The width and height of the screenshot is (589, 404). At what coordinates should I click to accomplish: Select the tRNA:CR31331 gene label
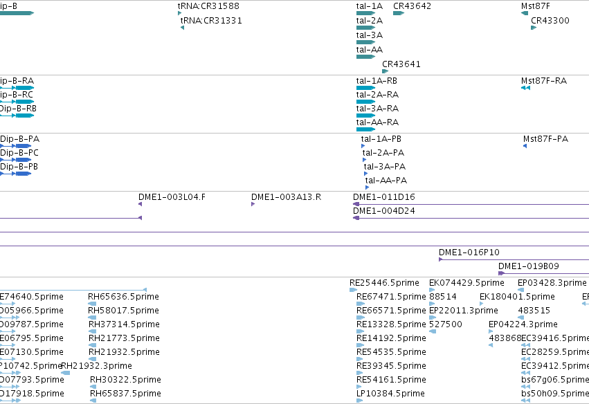211,21
